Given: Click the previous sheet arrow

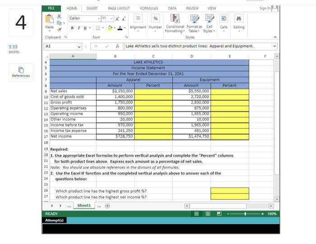Looking at the screenshot, I should 52,206.
